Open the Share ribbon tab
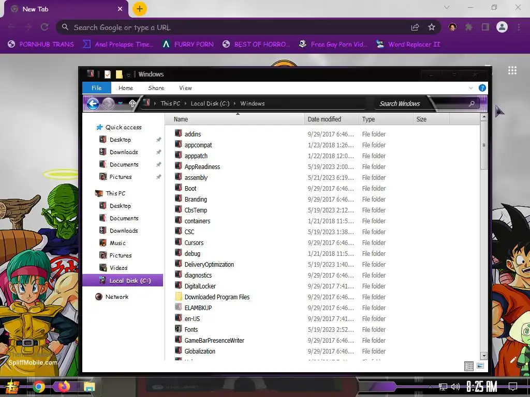 coord(156,88)
